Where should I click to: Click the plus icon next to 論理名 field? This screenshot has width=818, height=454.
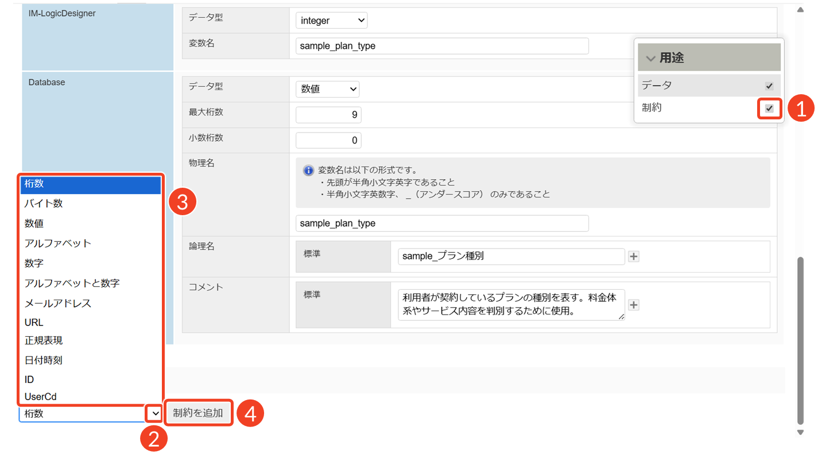[633, 257]
